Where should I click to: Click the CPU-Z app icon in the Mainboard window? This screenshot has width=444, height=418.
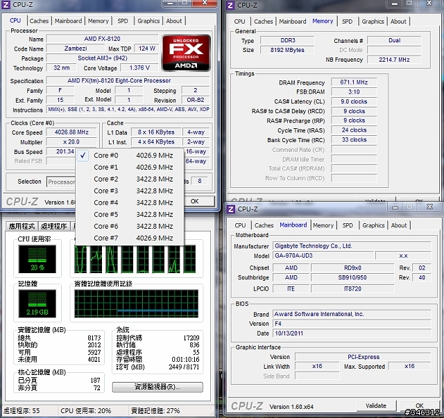(231, 209)
